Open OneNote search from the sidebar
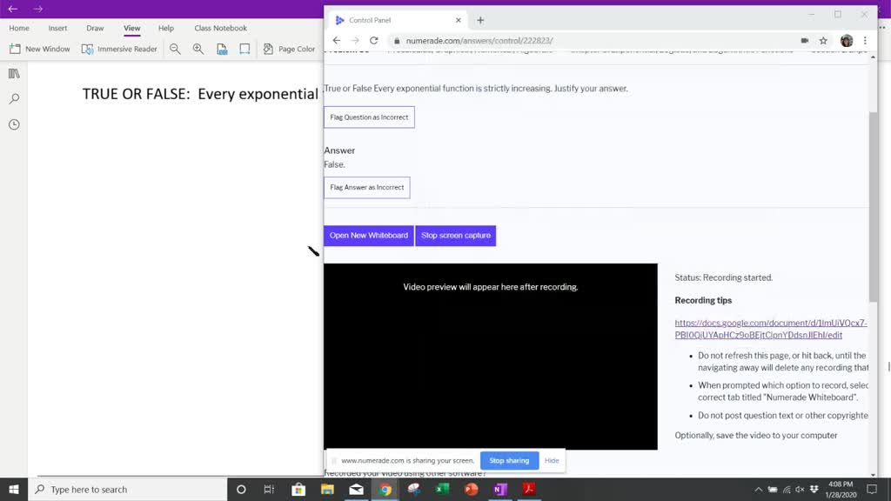This screenshot has width=891, height=501. 12,98
